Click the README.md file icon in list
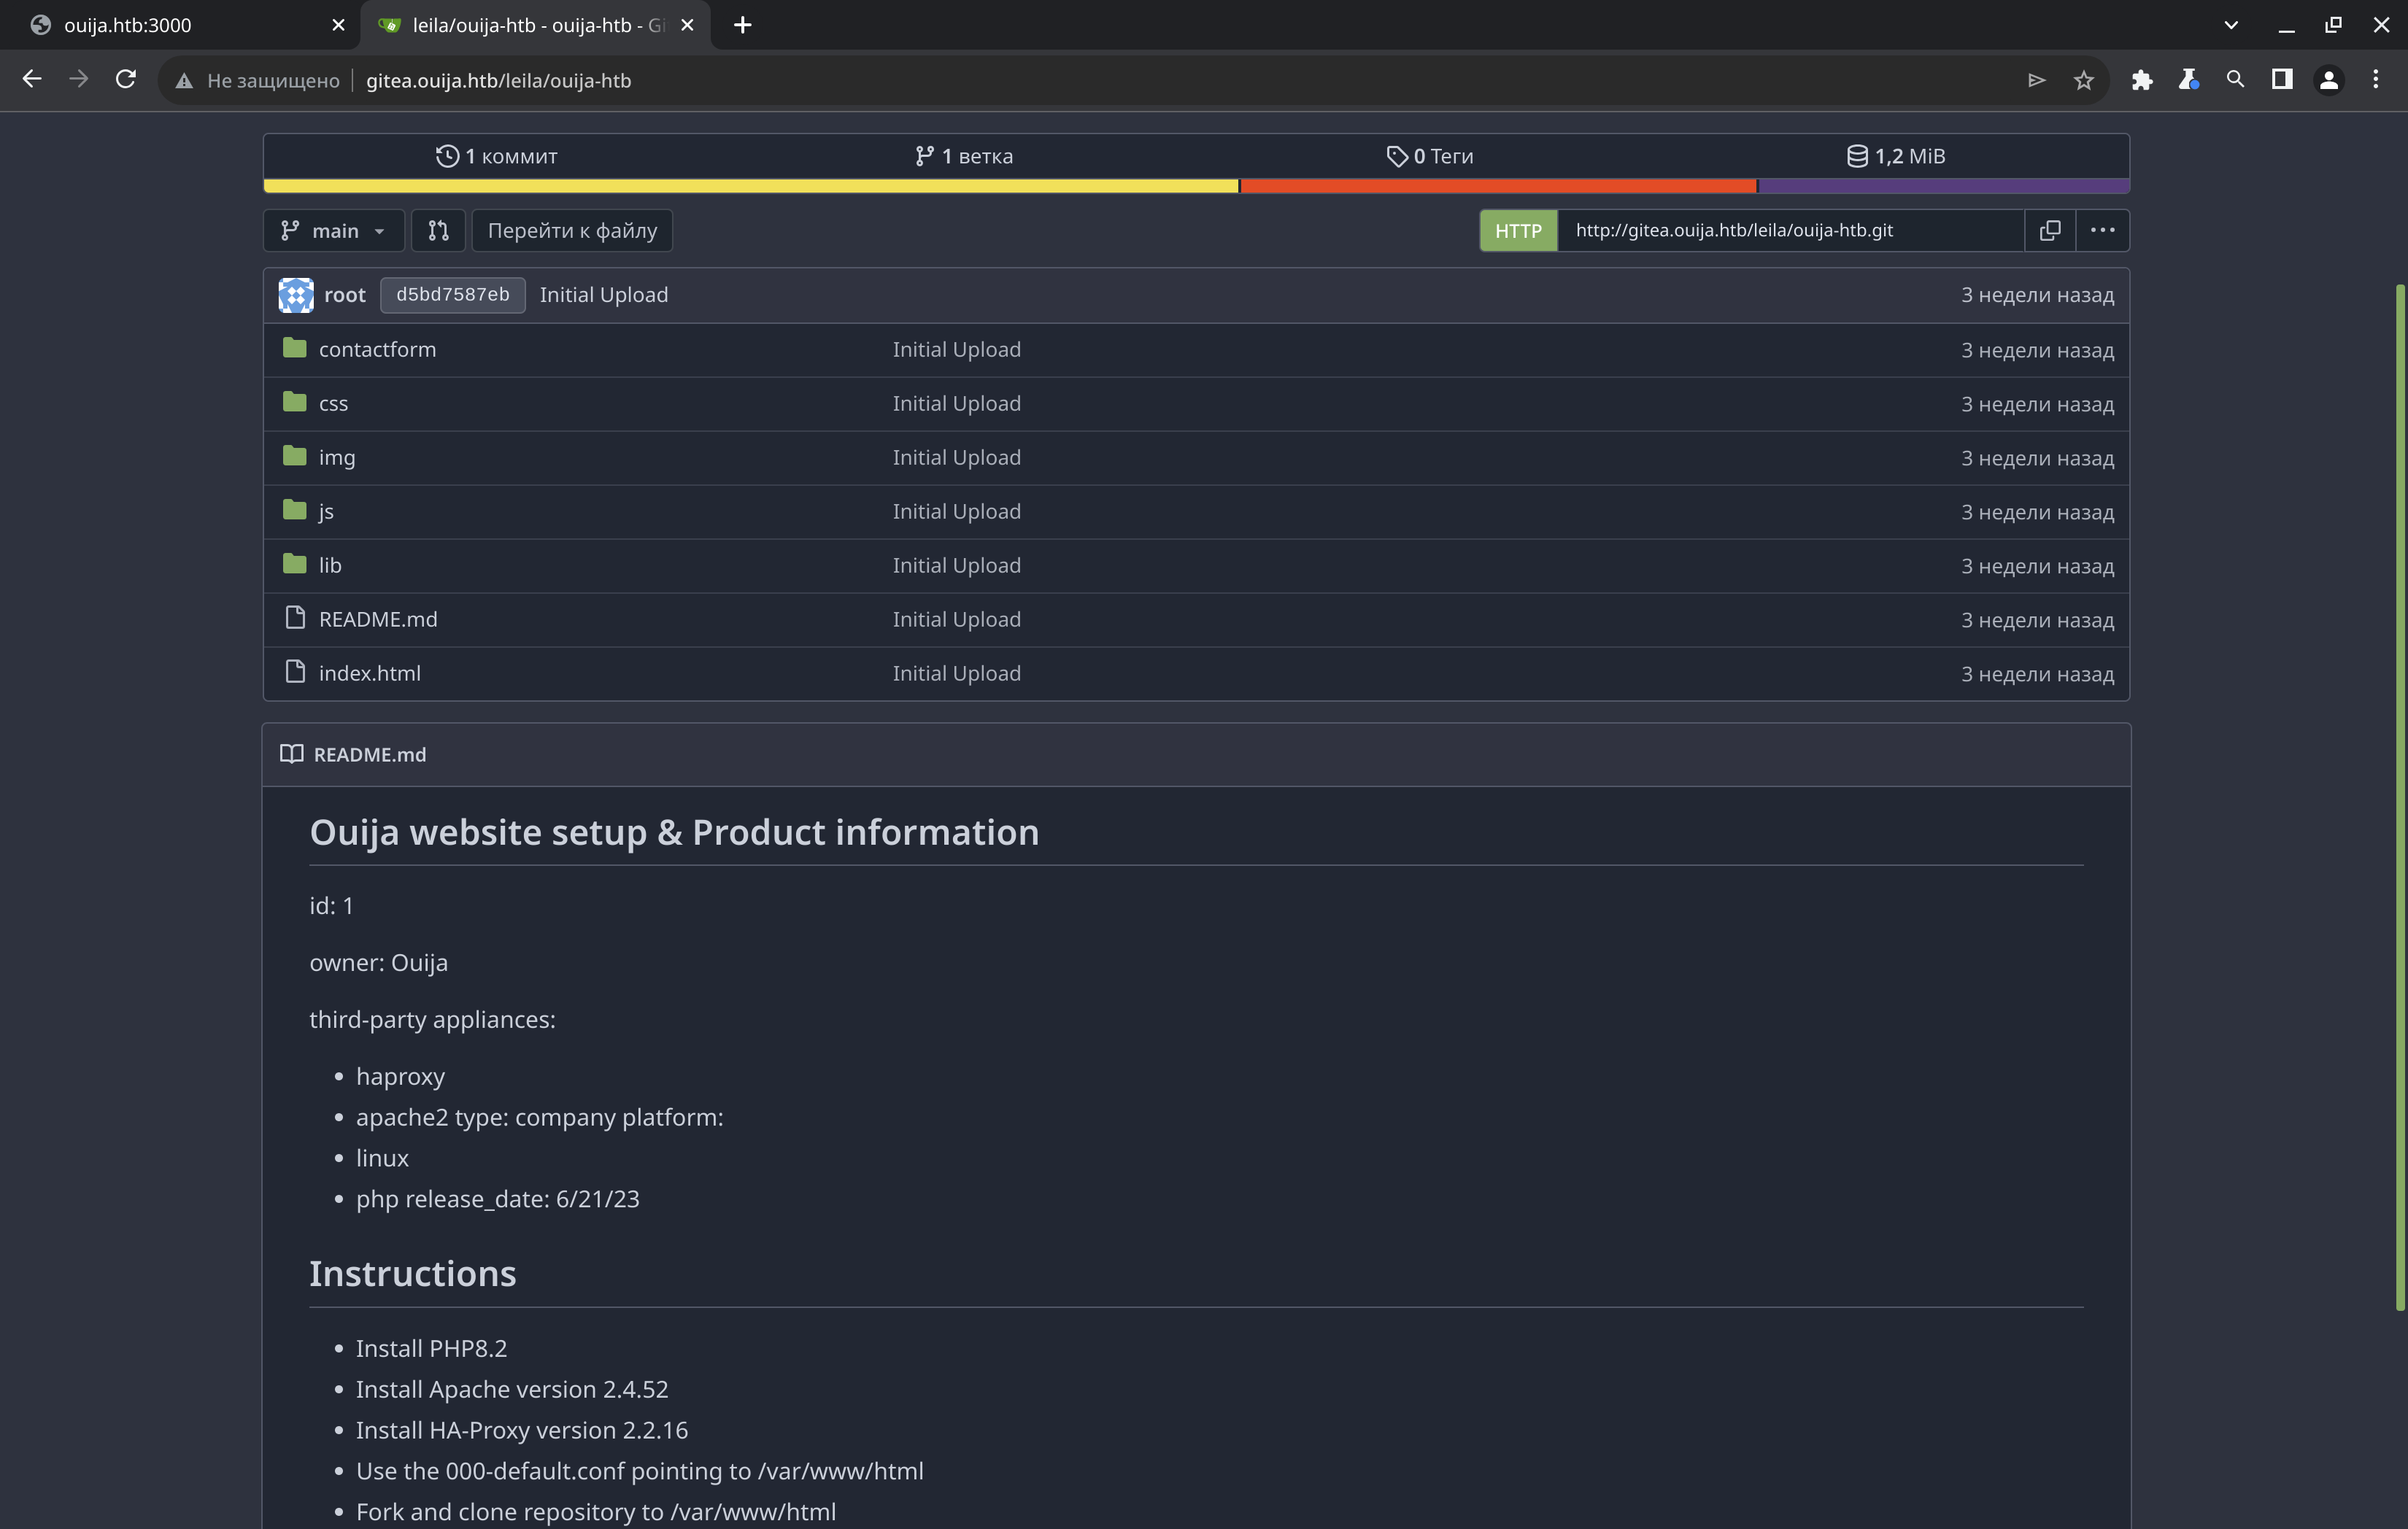The image size is (2408, 1529). [x=295, y=618]
